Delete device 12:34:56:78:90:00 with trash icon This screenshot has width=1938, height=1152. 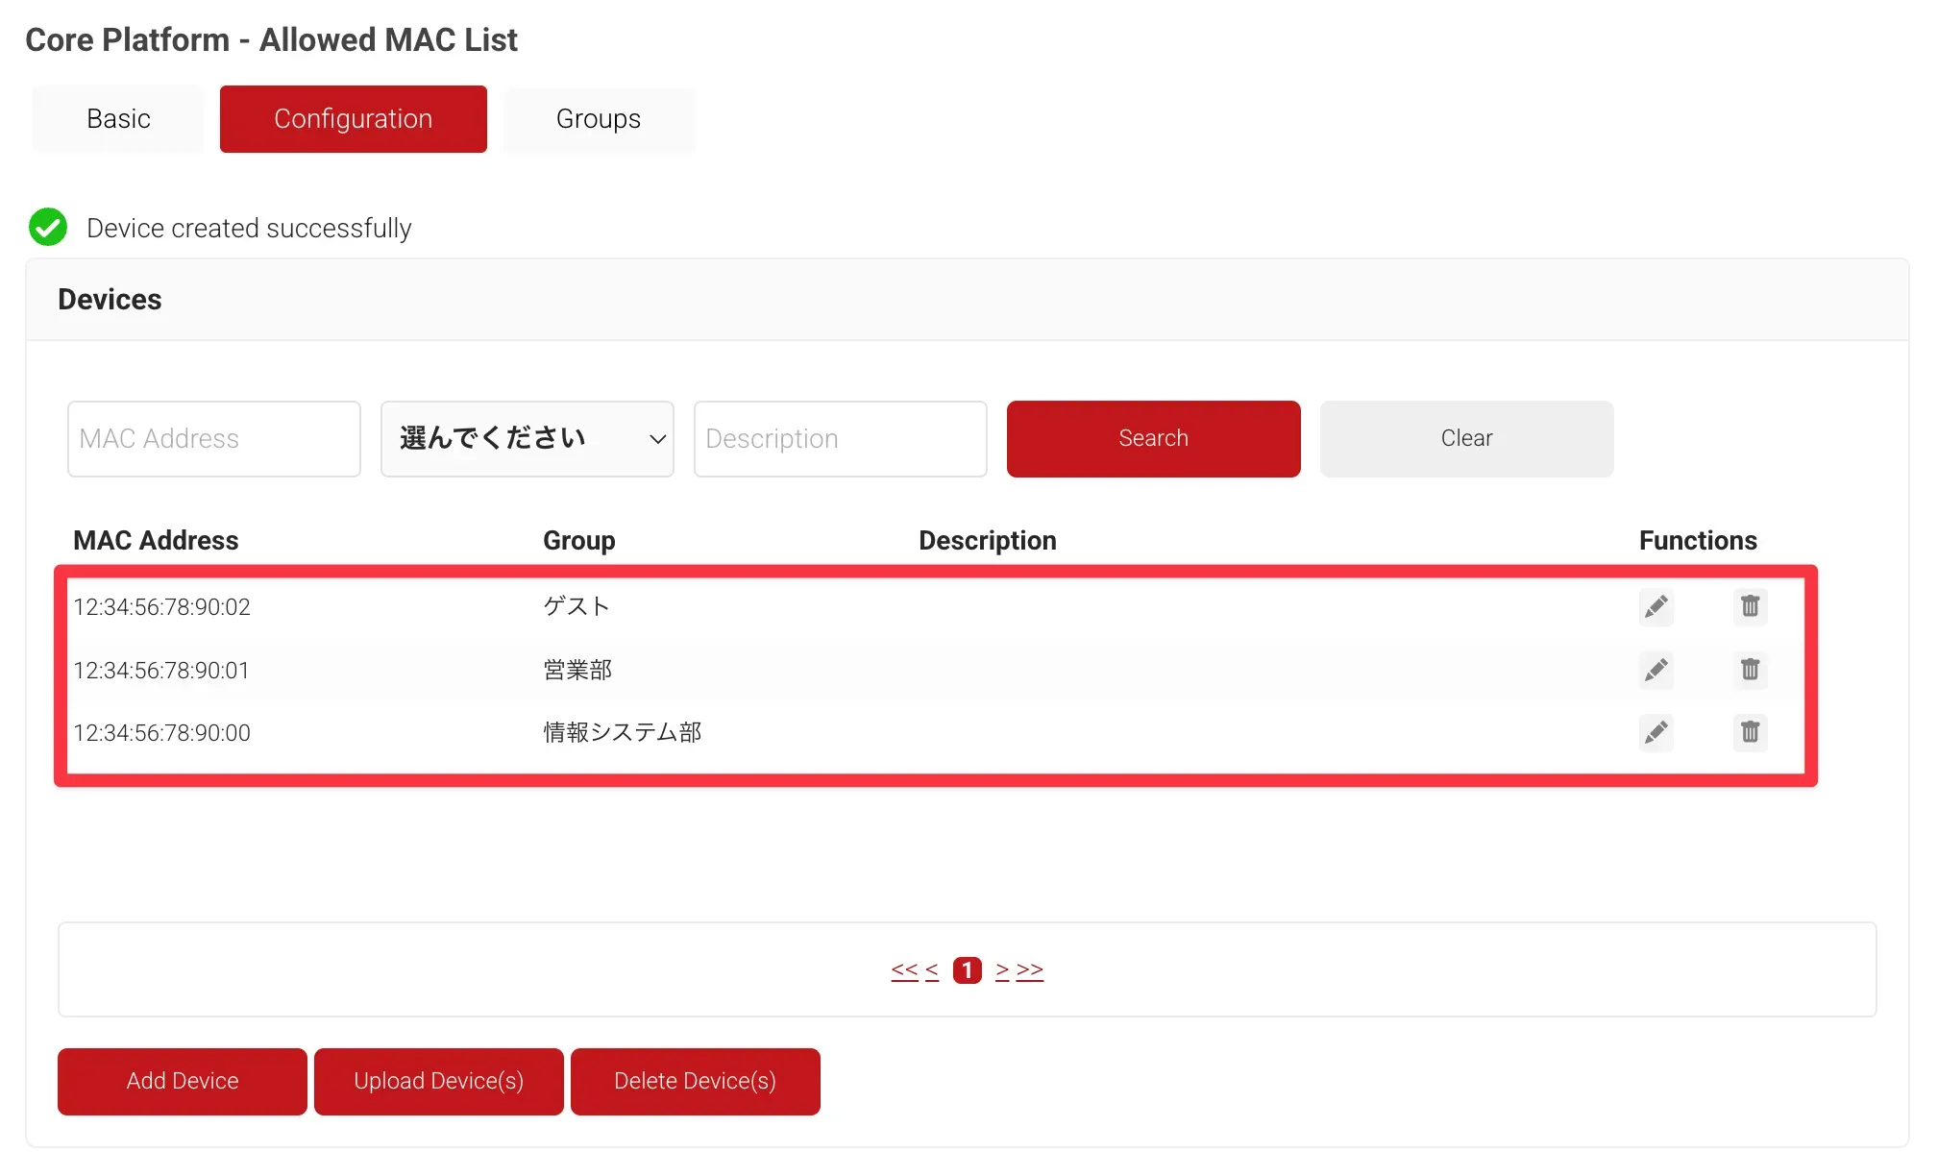[x=1750, y=732]
